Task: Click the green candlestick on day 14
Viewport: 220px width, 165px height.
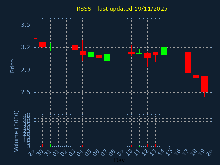Action: (164, 51)
